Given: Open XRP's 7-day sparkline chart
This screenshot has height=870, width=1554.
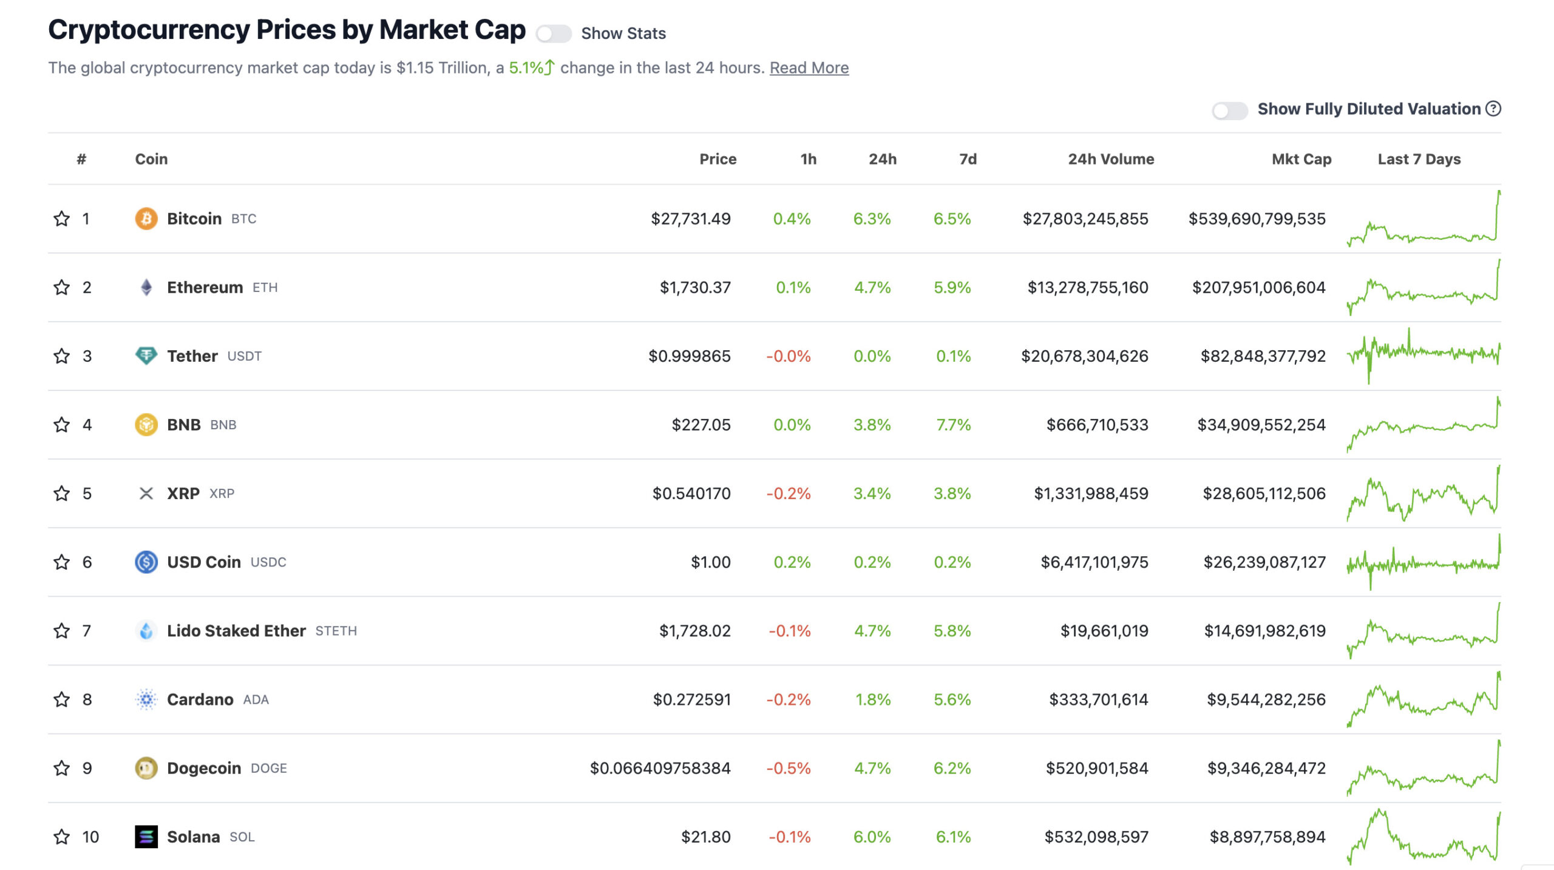Looking at the screenshot, I should point(1423,493).
